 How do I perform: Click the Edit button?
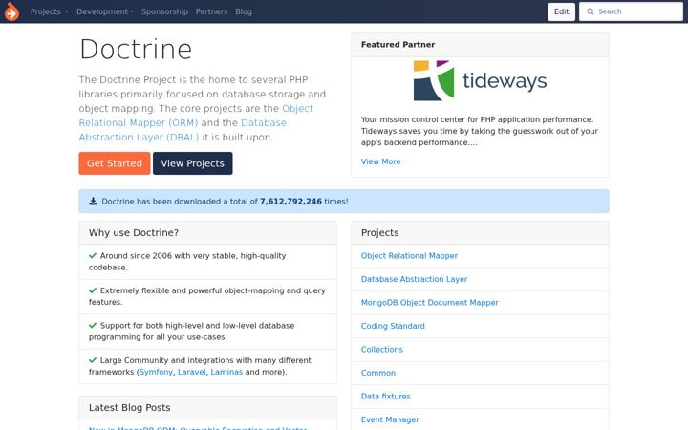561,11
